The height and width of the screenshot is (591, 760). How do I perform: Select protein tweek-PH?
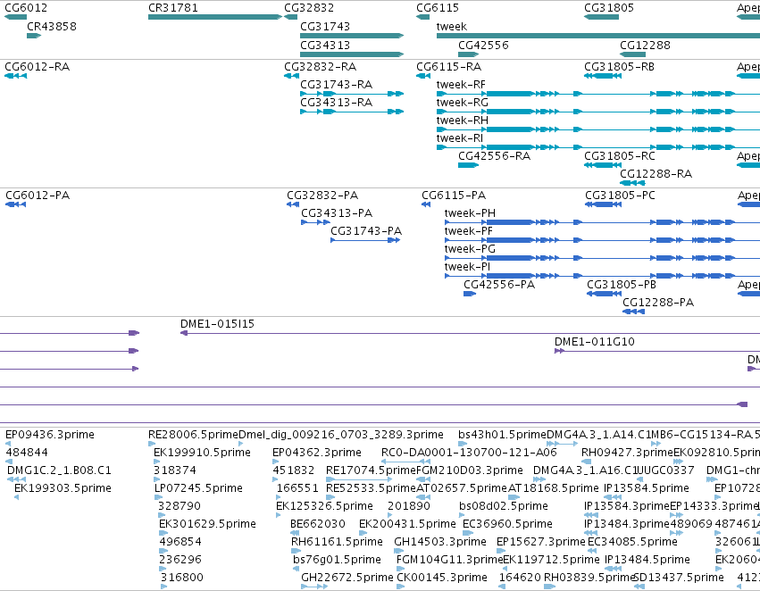470,213
